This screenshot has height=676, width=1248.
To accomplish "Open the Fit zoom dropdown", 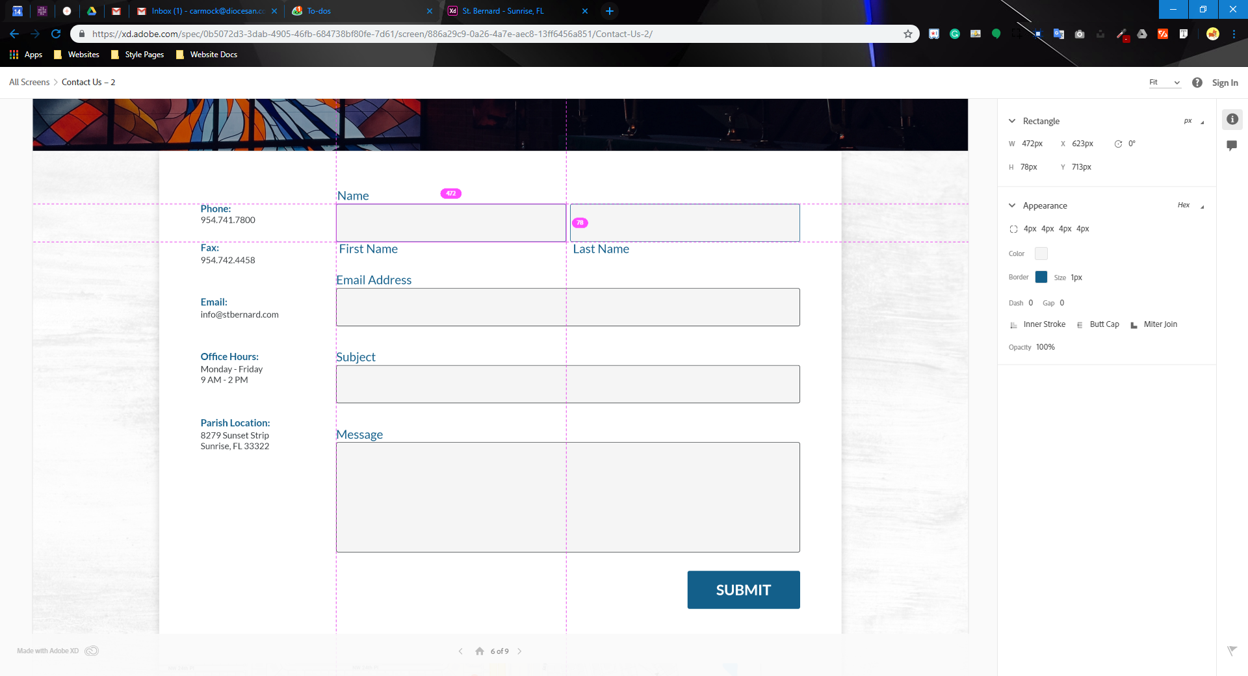I will click(1164, 83).
